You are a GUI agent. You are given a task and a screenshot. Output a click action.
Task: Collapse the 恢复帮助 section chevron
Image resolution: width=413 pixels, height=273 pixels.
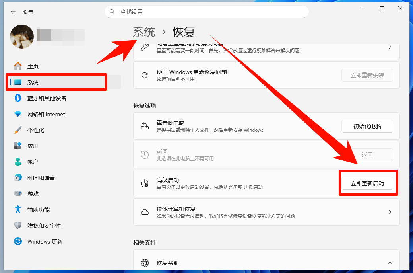click(390, 263)
